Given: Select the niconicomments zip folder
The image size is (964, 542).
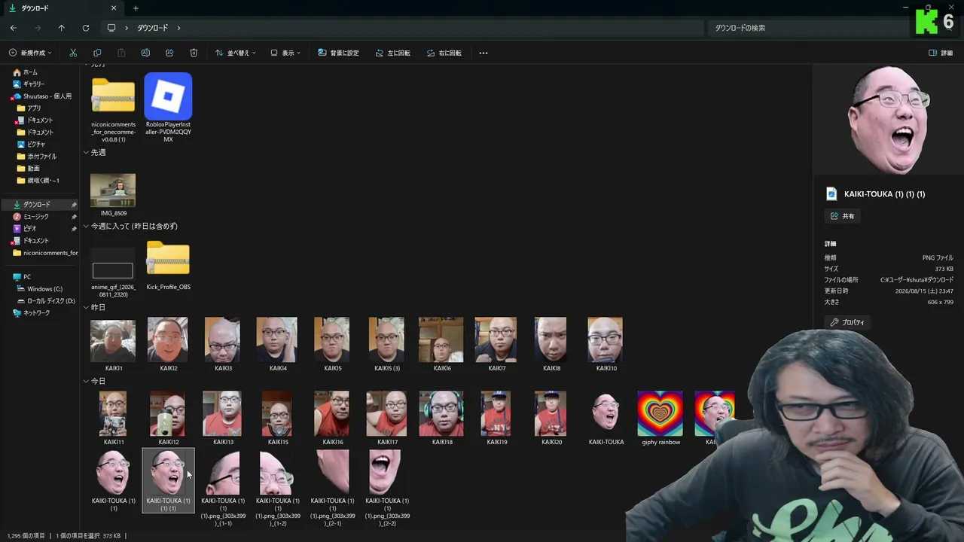Looking at the screenshot, I should click(x=113, y=108).
